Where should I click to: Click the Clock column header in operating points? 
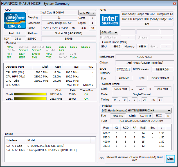(x=41, y=67)
